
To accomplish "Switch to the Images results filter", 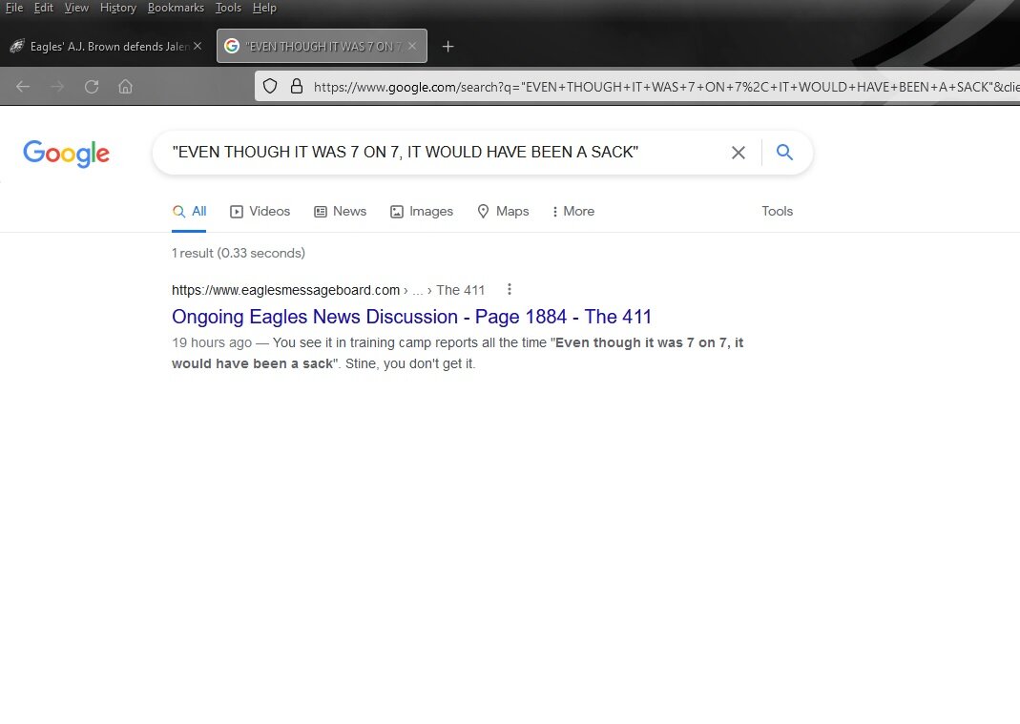I will (x=422, y=212).
